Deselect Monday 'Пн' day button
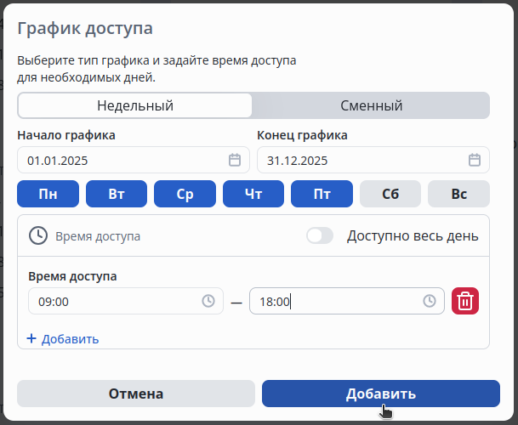Screen dimensions: 518x425 click(x=48, y=194)
